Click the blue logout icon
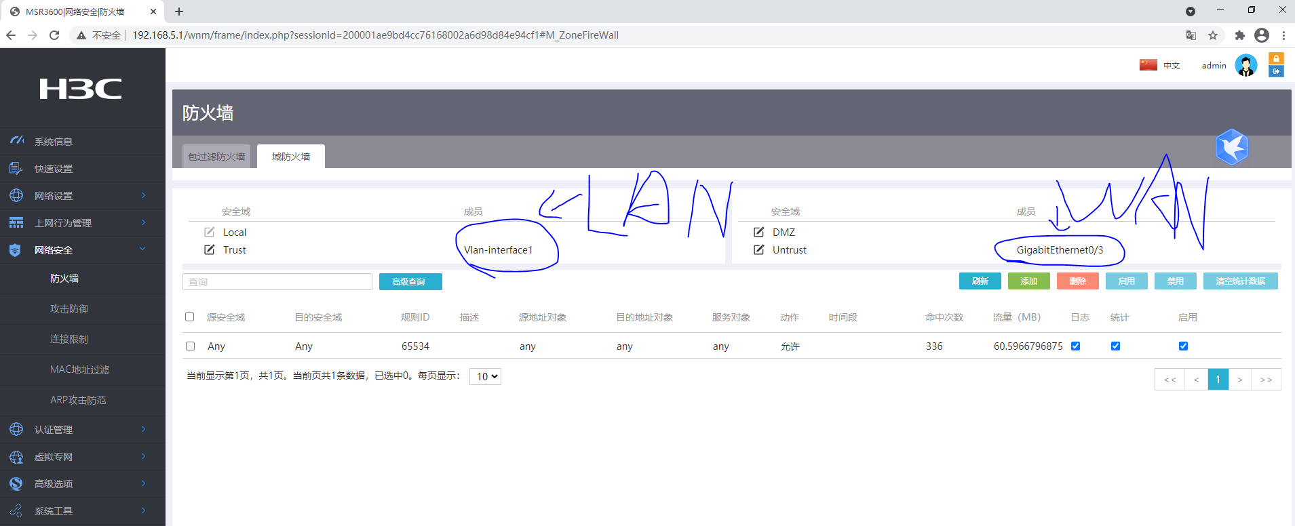 [x=1276, y=71]
